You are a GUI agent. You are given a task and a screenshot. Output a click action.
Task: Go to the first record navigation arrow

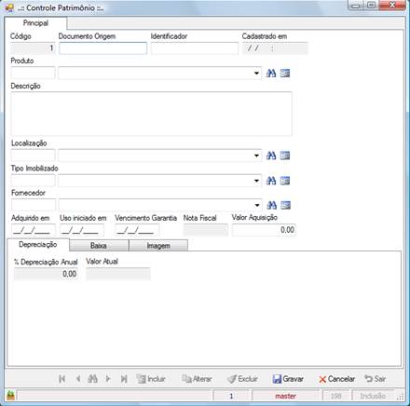[x=62, y=379]
